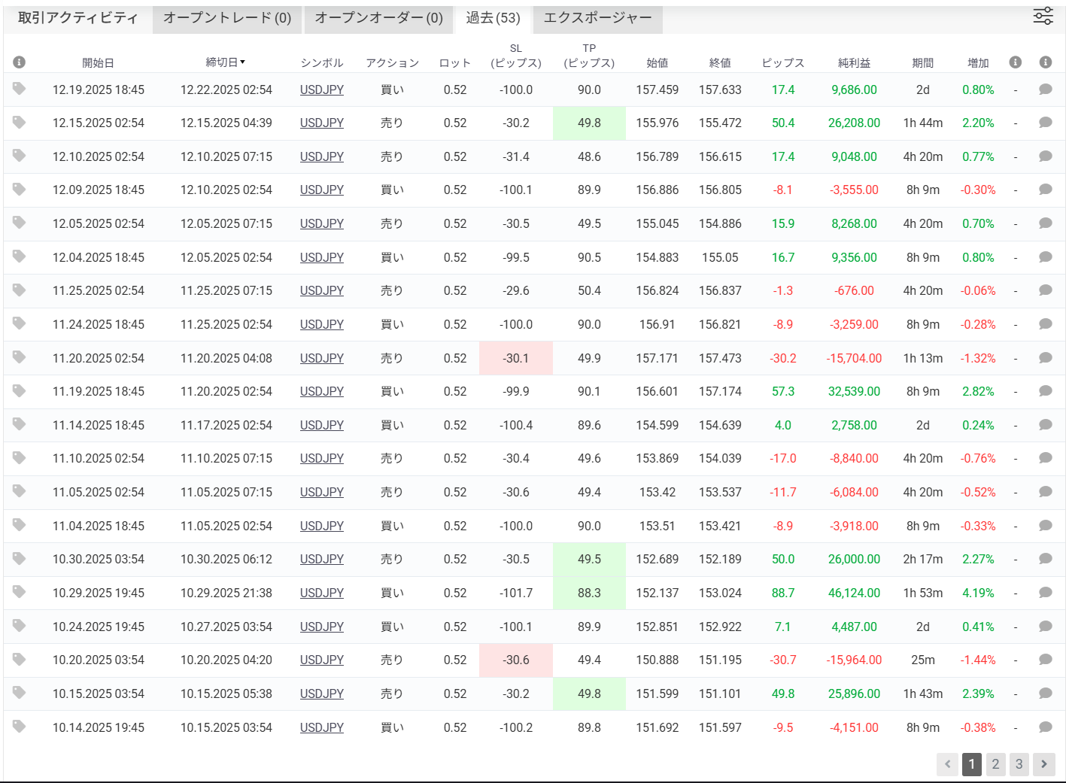This screenshot has width=1066, height=783.
Task: Click USDJPY link in 12.10.2025 02:54 row
Action: click(321, 156)
